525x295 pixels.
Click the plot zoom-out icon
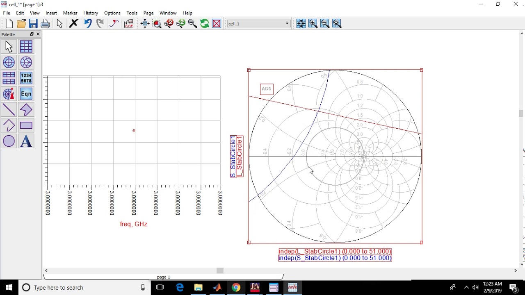coord(325,24)
